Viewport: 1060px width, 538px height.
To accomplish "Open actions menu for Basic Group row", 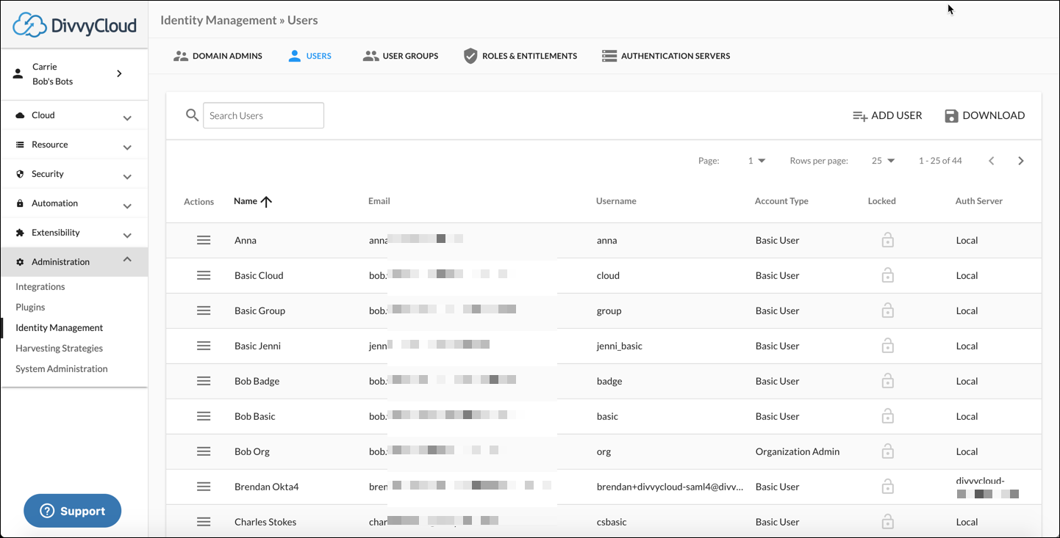I will tap(204, 310).
